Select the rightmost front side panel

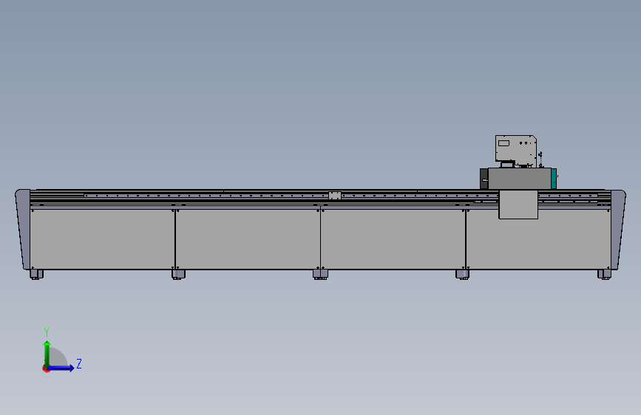pyautogui.click(x=538, y=239)
